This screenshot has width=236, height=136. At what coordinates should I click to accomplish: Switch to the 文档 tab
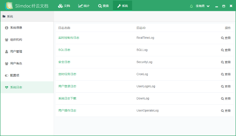[x=64, y=6]
